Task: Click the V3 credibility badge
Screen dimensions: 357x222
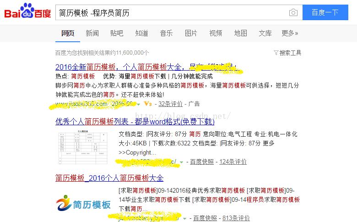Action: pyautogui.click(x=148, y=104)
